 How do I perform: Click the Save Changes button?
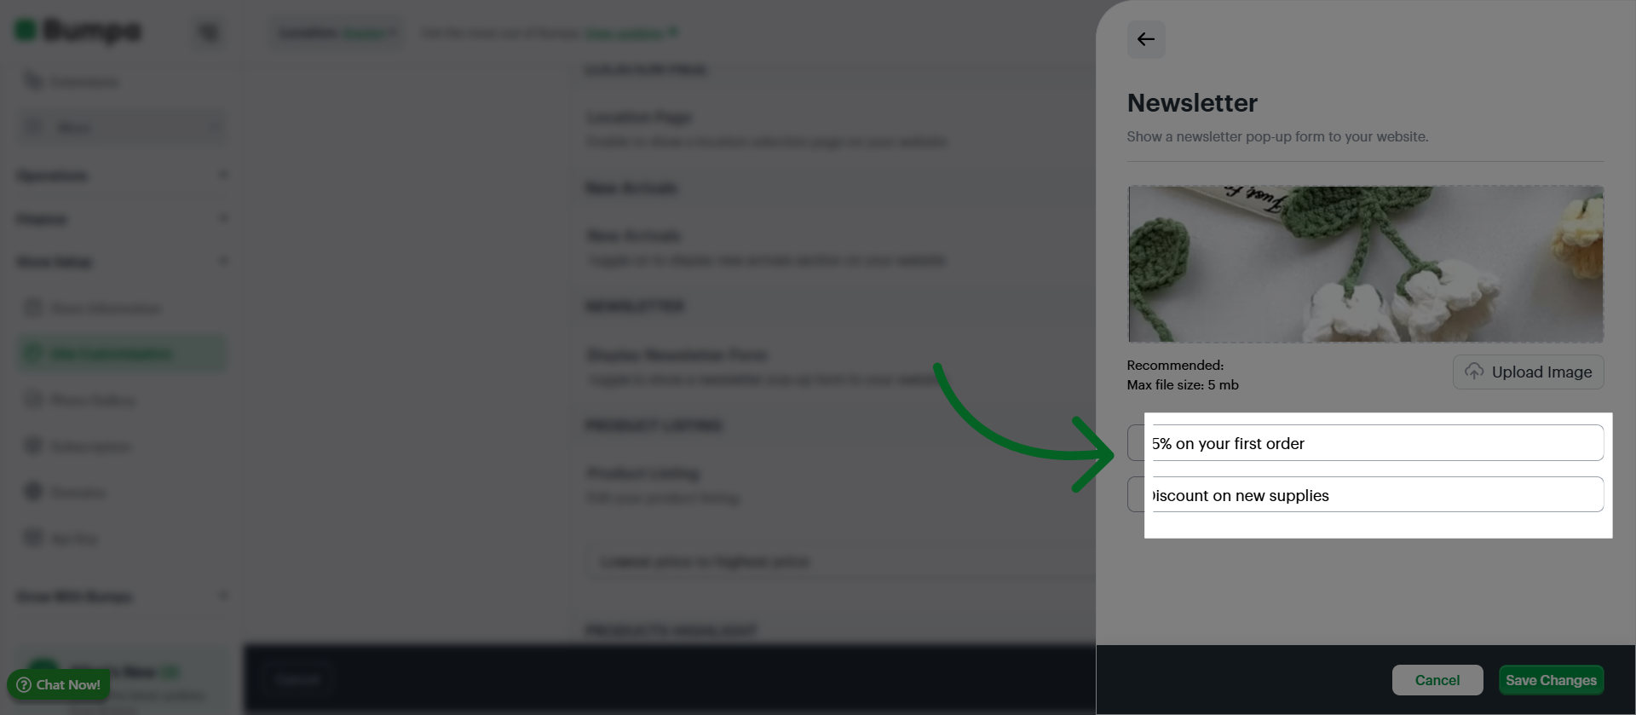[x=1551, y=680]
